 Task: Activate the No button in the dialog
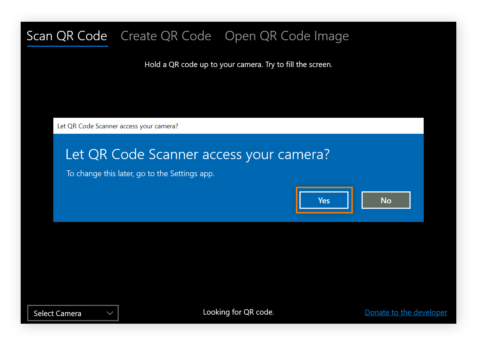(x=386, y=200)
